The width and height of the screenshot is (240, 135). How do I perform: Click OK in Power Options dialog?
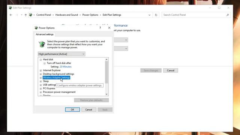[72, 109]
